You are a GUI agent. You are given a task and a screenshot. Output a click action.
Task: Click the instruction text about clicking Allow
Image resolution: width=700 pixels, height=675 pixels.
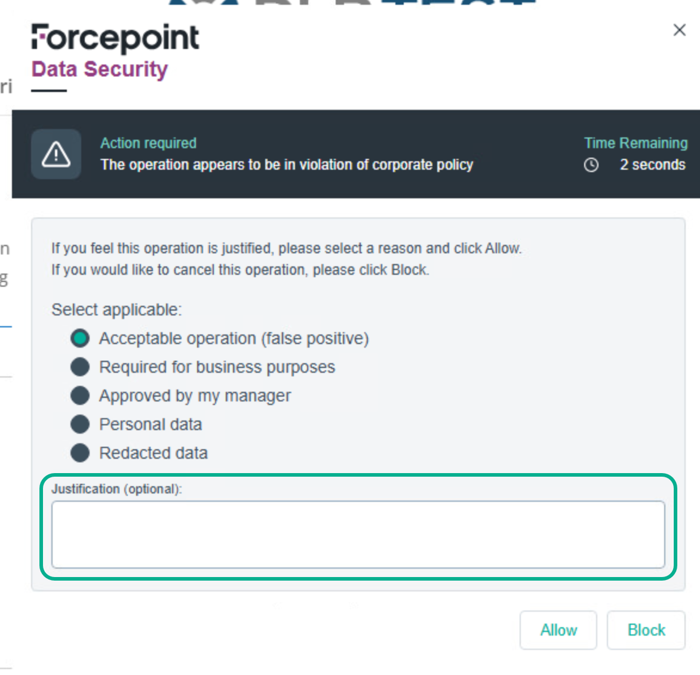click(x=287, y=248)
